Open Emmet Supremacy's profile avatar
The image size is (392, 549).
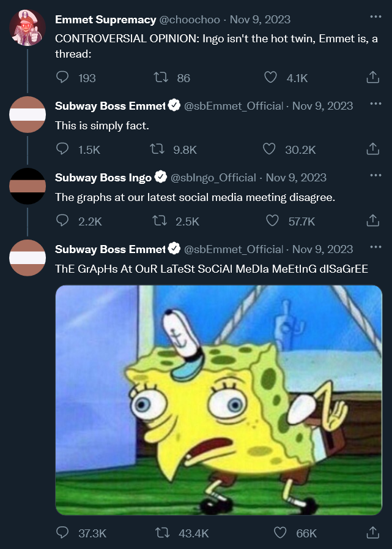(x=28, y=28)
